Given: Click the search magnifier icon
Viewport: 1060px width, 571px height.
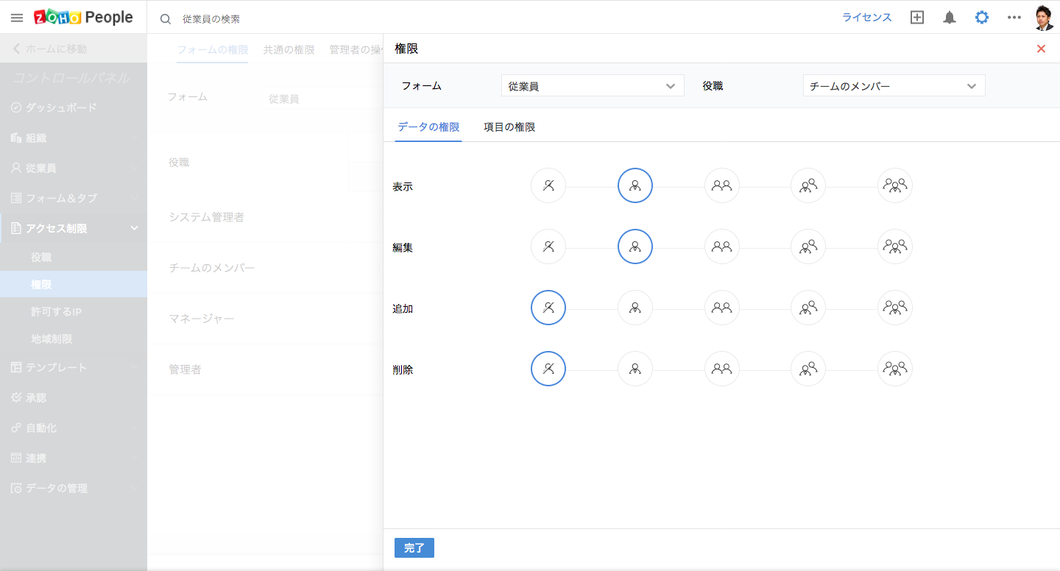Looking at the screenshot, I should (x=166, y=19).
